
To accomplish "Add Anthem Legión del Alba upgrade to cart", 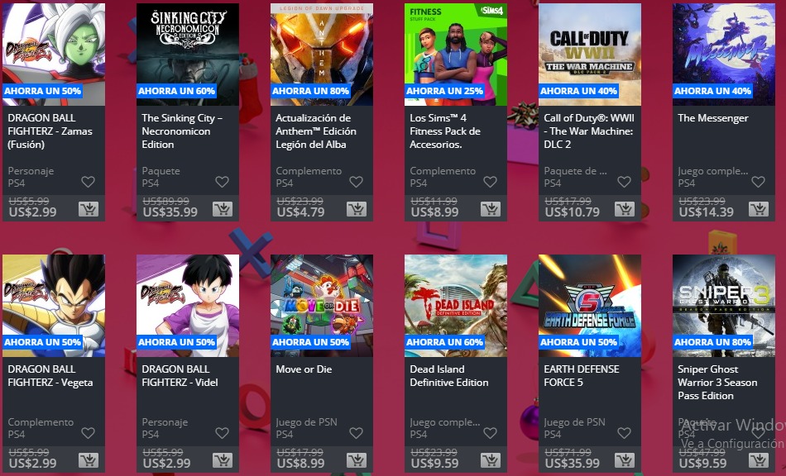I will click(x=357, y=209).
